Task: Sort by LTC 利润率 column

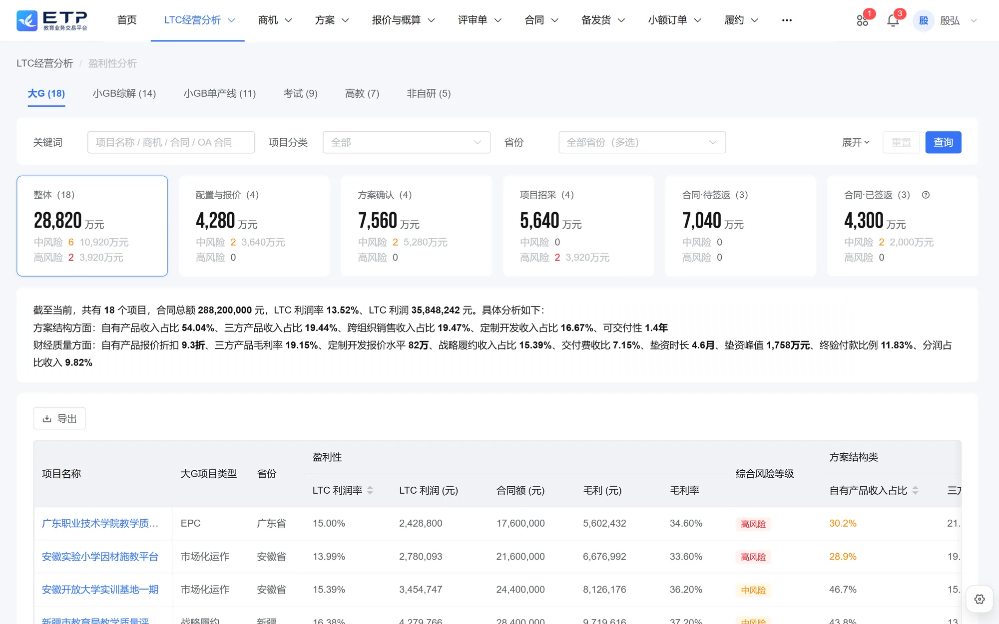Action: [x=370, y=490]
